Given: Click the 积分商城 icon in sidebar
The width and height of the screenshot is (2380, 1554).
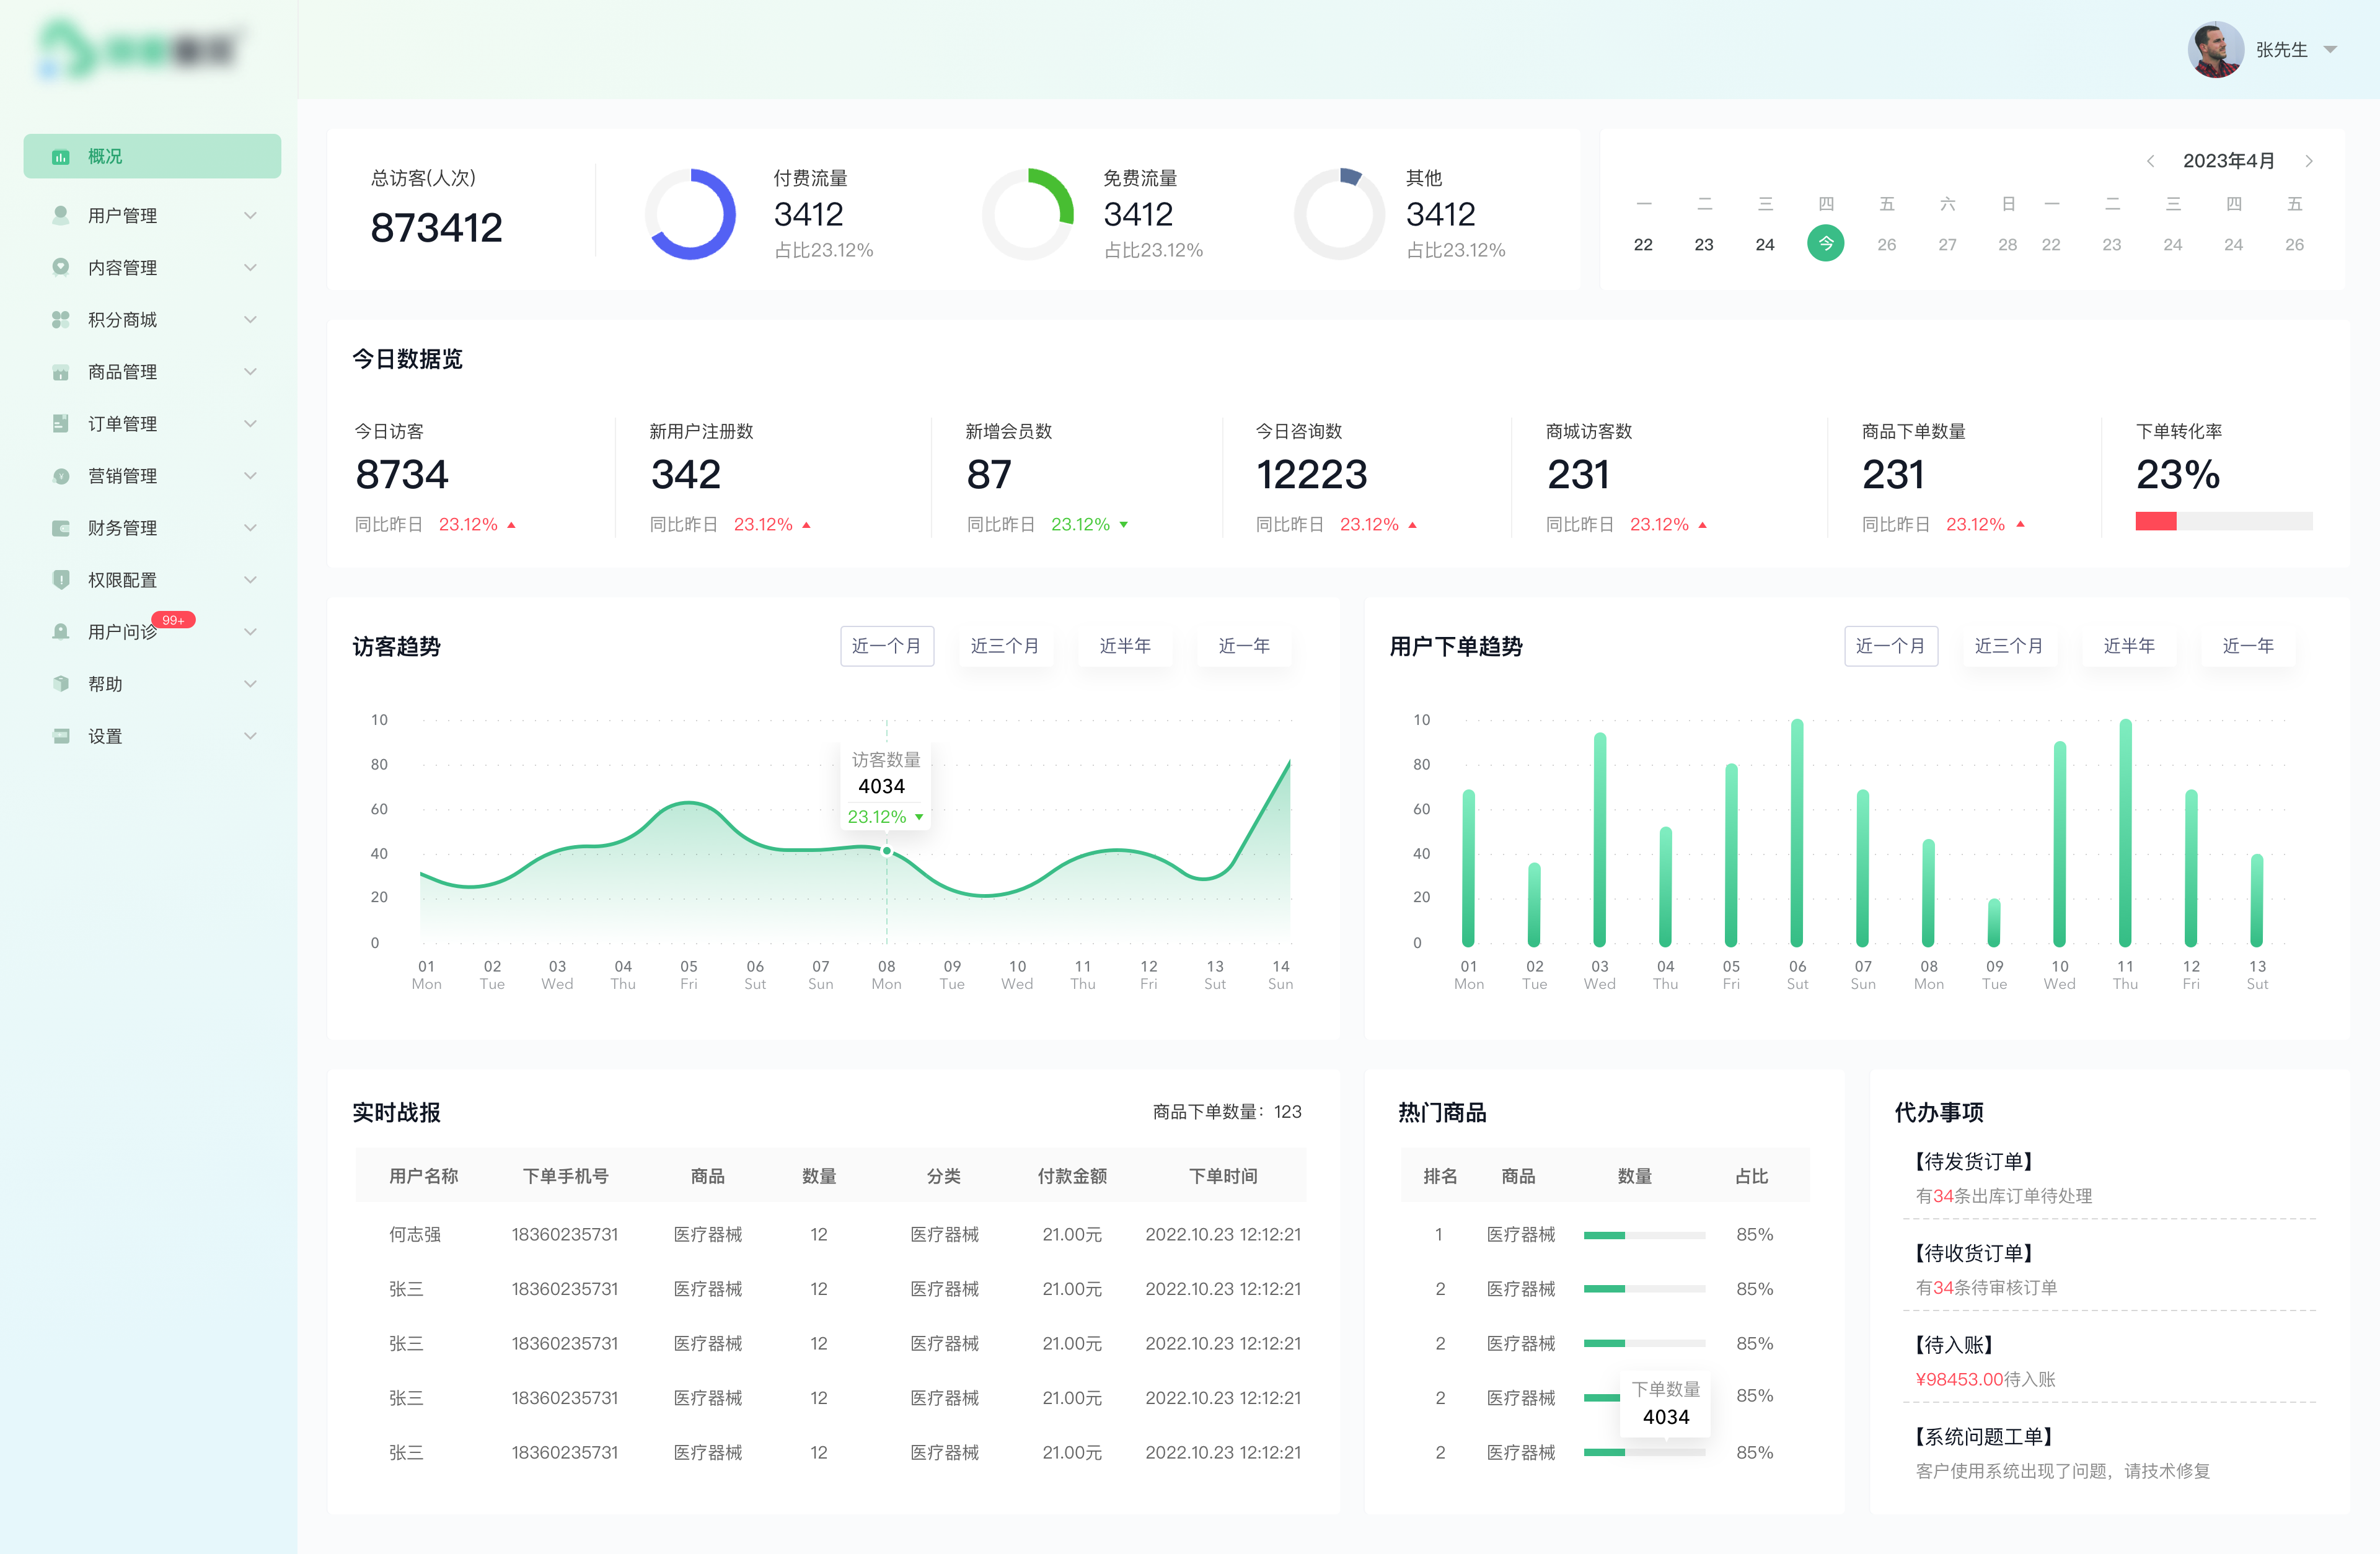Looking at the screenshot, I should pos(61,319).
